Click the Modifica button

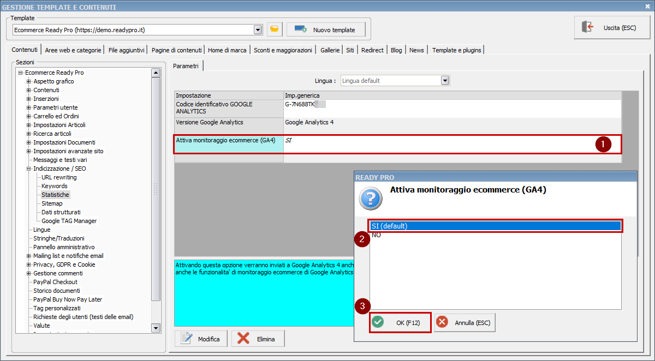201,339
